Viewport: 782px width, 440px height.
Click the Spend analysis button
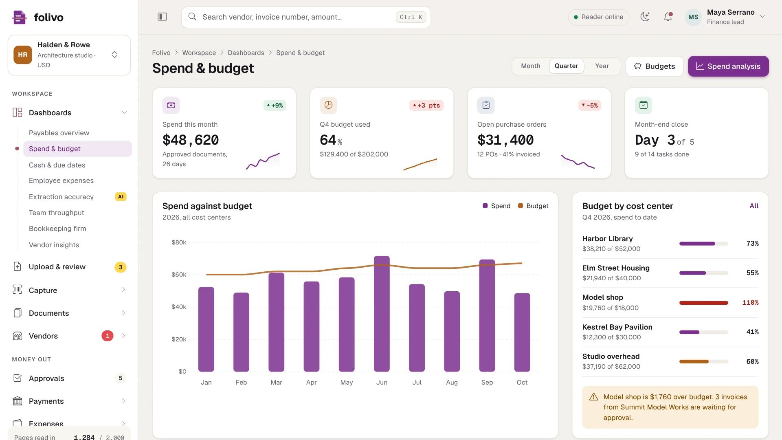coord(728,66)
